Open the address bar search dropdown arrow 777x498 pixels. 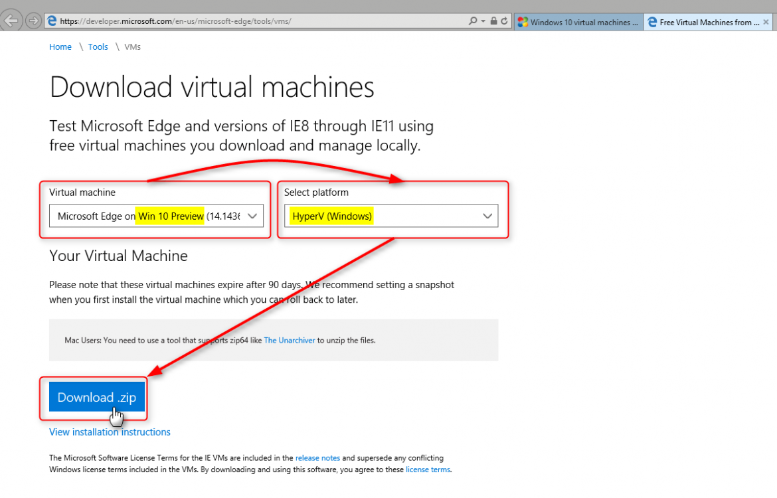pyautogui.click(x=483, y=21)
